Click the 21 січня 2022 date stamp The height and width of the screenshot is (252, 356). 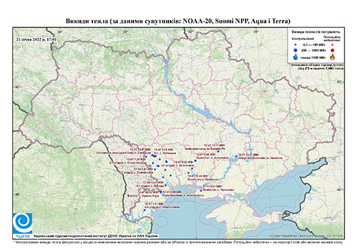tap(36, 40)
